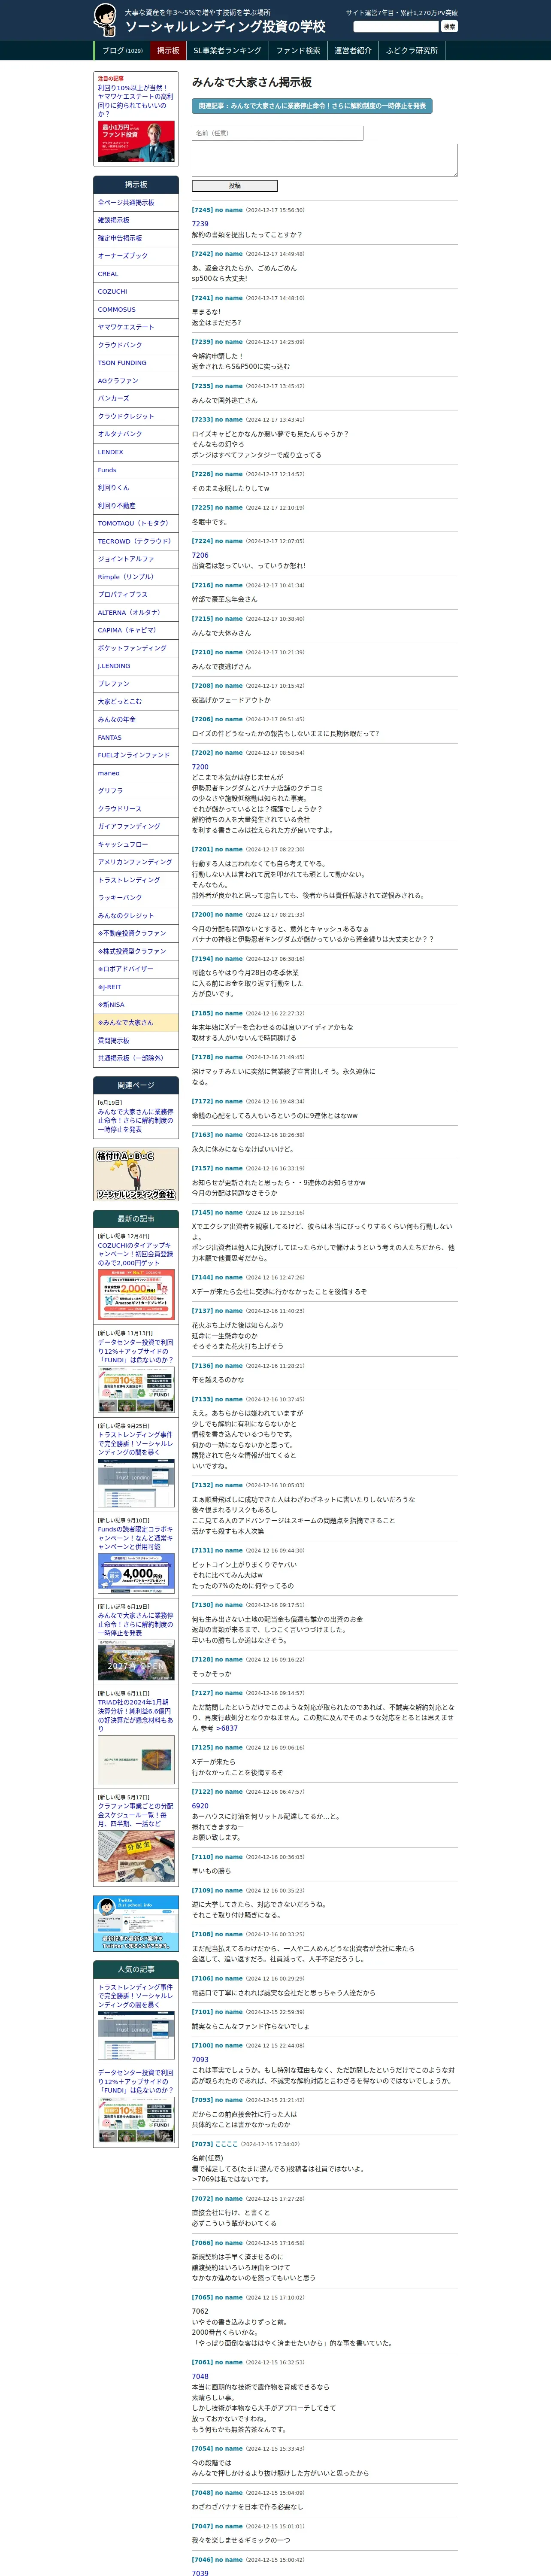Open 9月25日 トラストレンディング事件 article
Screen dimensions: 551x2576
click(135, 1444)
